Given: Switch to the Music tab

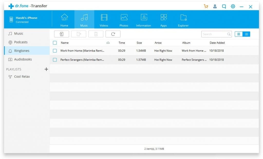Looking at the screenshot, I should (84, 19).
